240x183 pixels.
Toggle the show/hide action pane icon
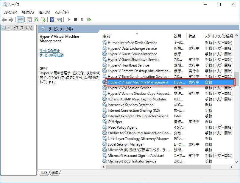click(x=59, y=20)
